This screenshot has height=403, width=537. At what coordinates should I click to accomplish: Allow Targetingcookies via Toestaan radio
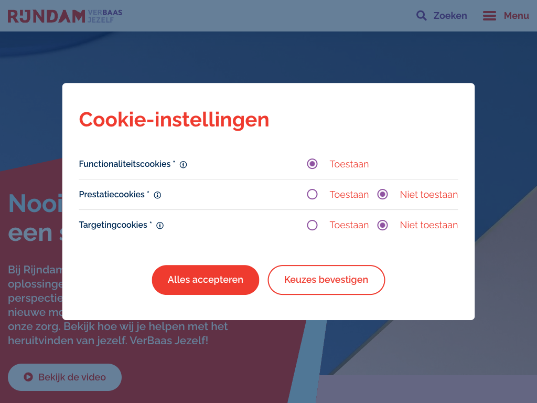click(x=313, y=225)
